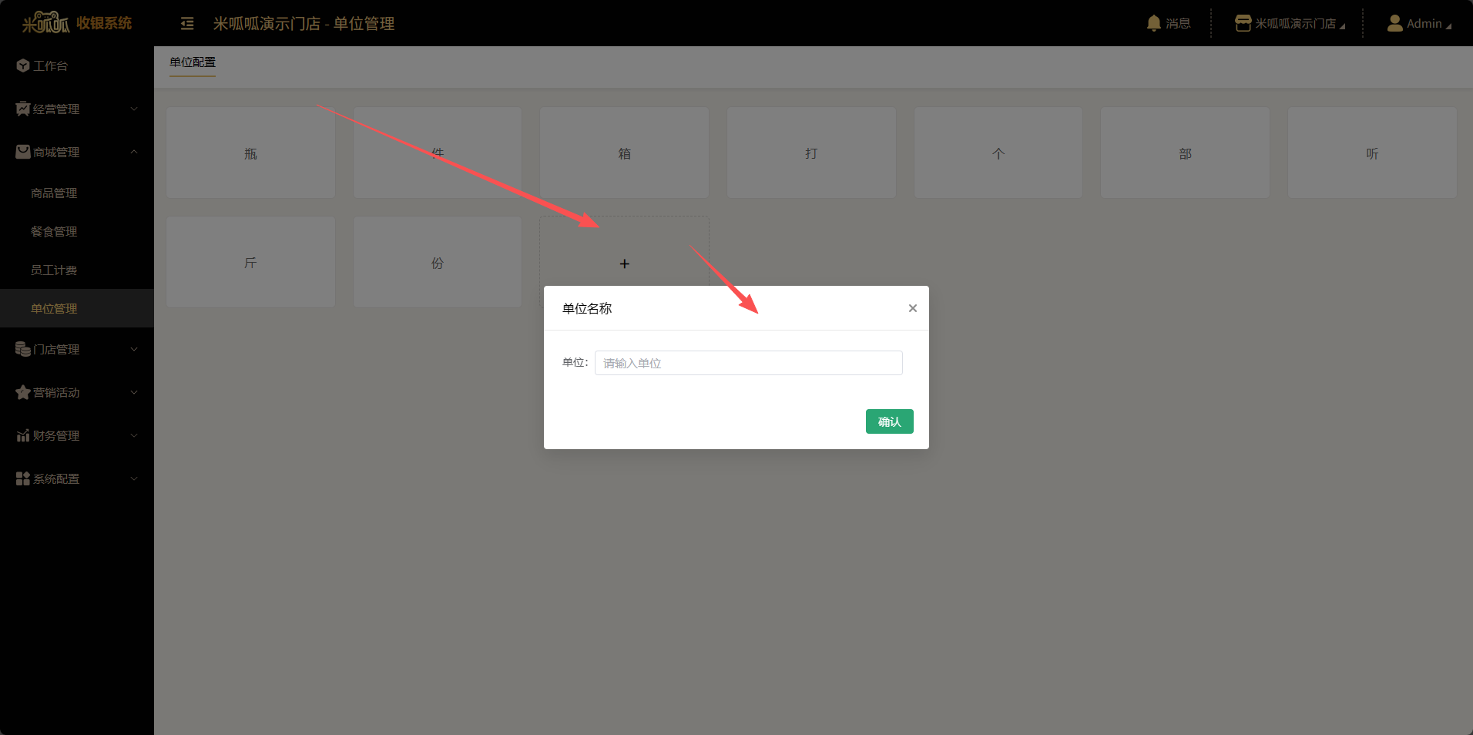Click the 财务管理 bar chart icon
Image resolution: width=1473 pixels, height=735 pixels.
point(22,436)
